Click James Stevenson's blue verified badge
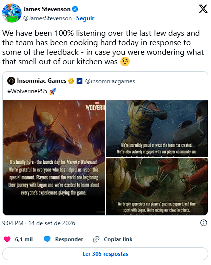 (75, 9)
